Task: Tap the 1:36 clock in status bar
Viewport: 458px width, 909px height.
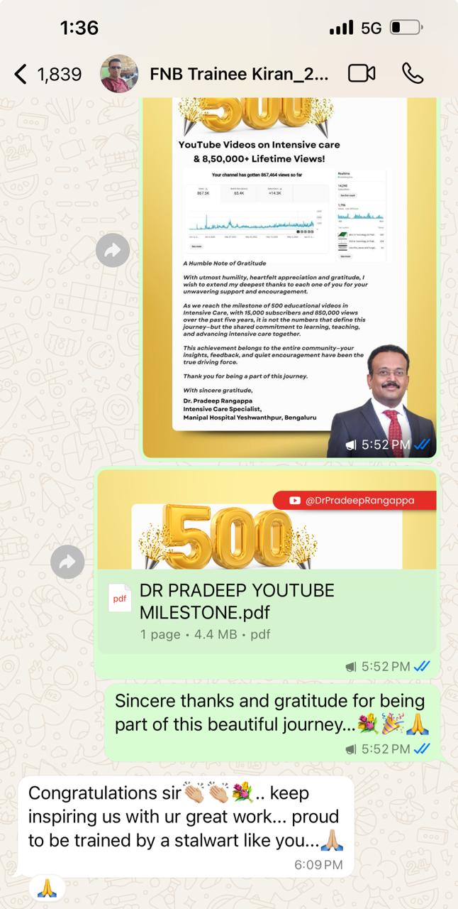Action: (x=79, y=28)
